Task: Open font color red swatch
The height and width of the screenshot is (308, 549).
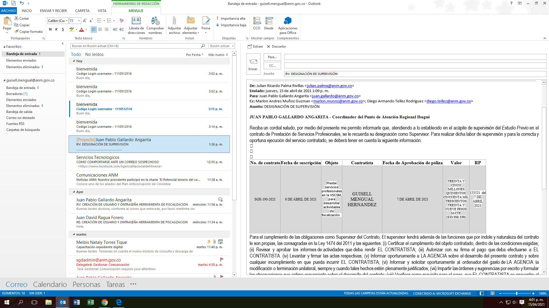Action: pyautogui.click(x=81, y=29)
